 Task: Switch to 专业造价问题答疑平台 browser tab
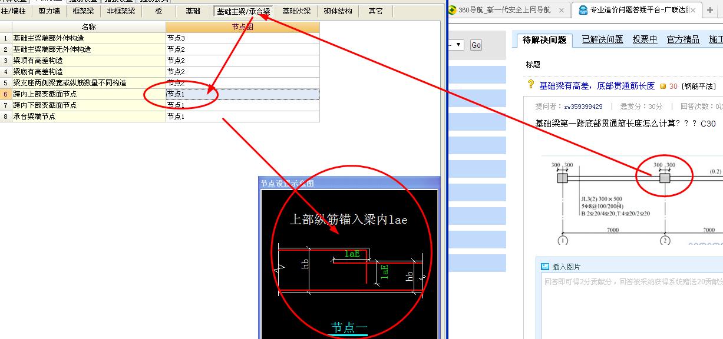(x=636, y=10)
